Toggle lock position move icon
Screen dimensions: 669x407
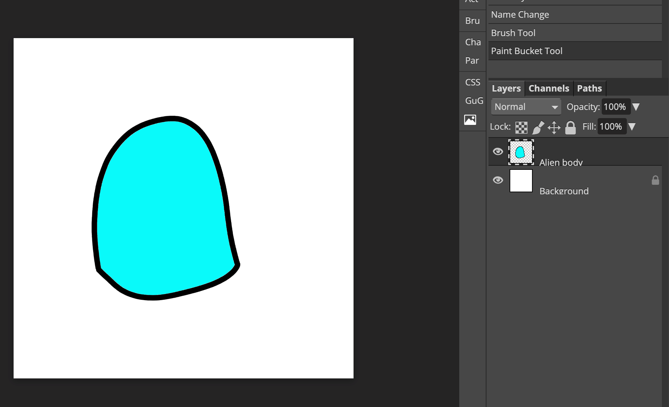coord(554,127)
